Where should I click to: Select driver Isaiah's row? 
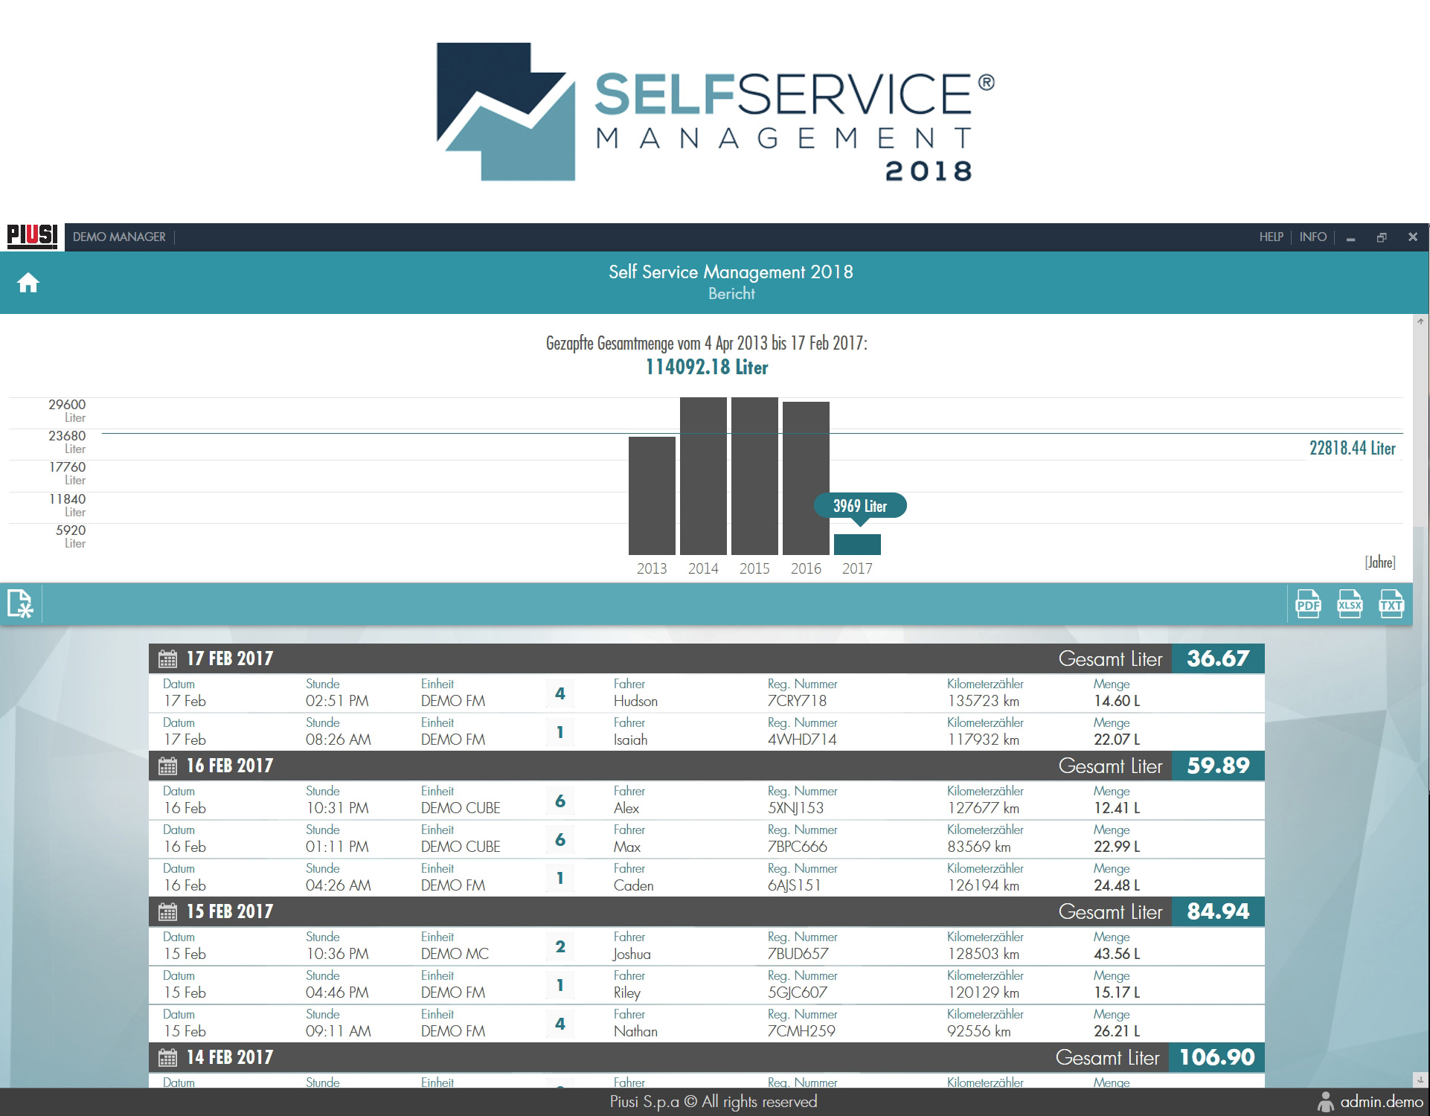pos(706,732)
